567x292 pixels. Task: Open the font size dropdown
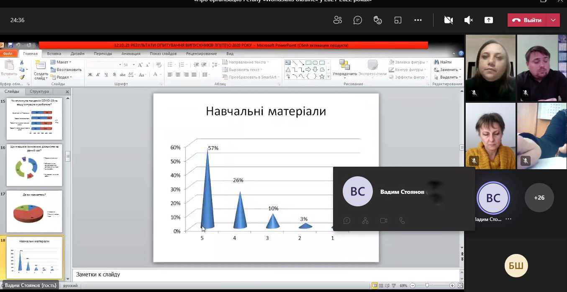point(134,65)
